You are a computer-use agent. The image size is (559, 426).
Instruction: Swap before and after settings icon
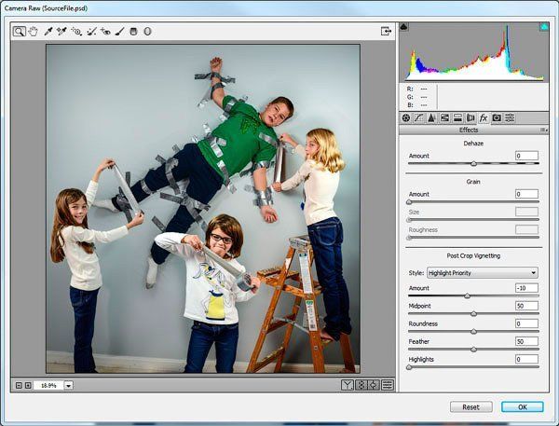pos(361,385)
